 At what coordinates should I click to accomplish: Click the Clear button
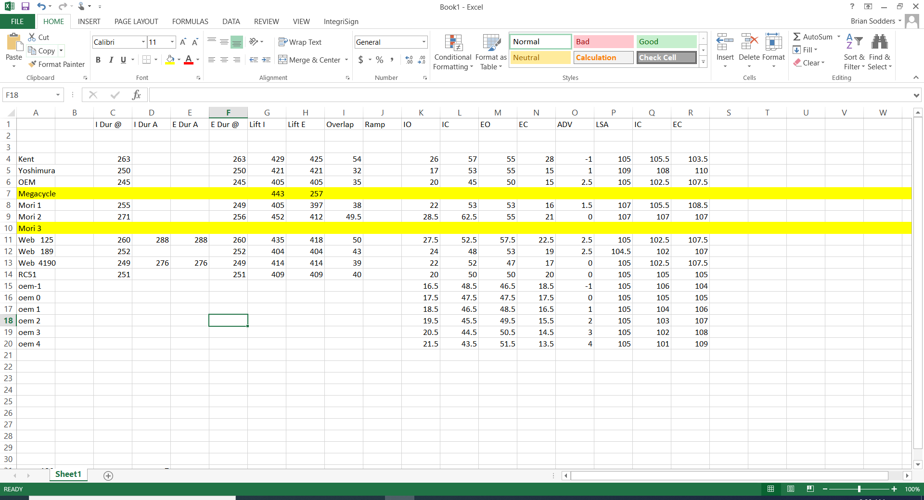click(809, 63)
